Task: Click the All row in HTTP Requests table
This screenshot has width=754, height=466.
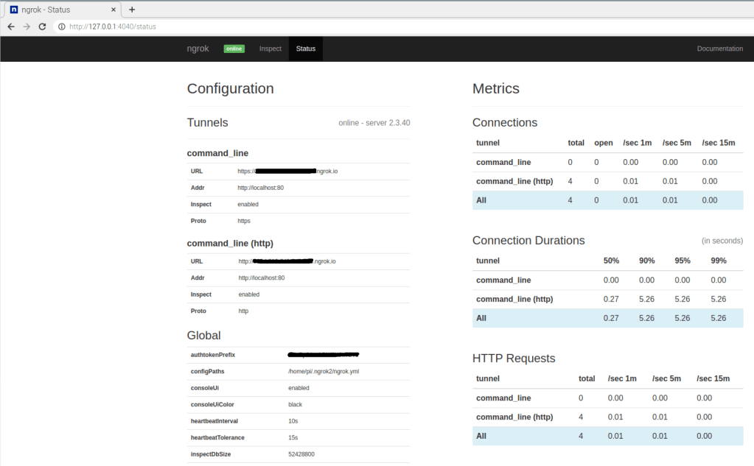Action: pyautogui.click(x=607, y=436)
